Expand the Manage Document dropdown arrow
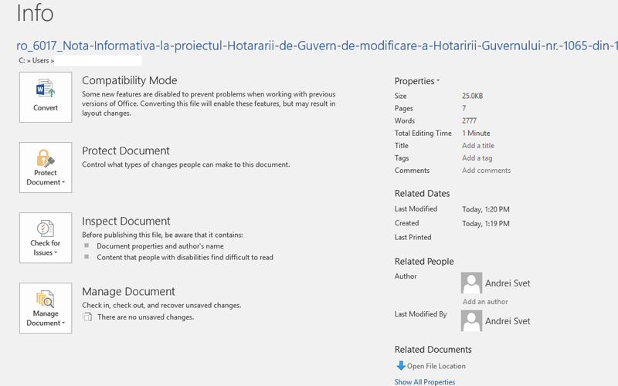Screen dimensions: 618x386 pos(63,323)
